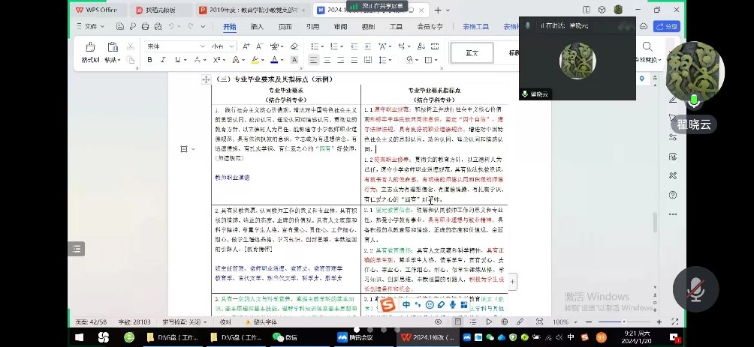Toggle the muted microphone button
This screenshot has height=347, width=754.
[x=695, y=289]
